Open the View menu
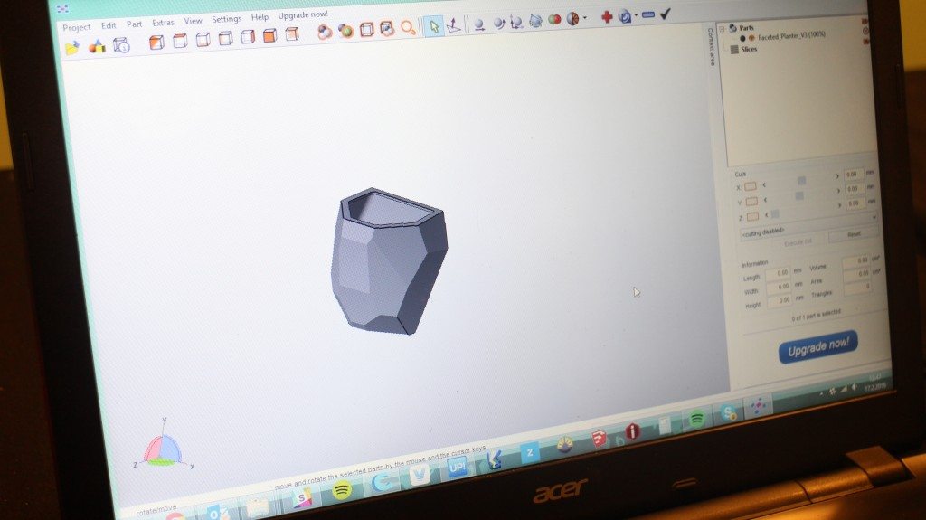Screen dimensions: 926x520 [x=193, y=21]
